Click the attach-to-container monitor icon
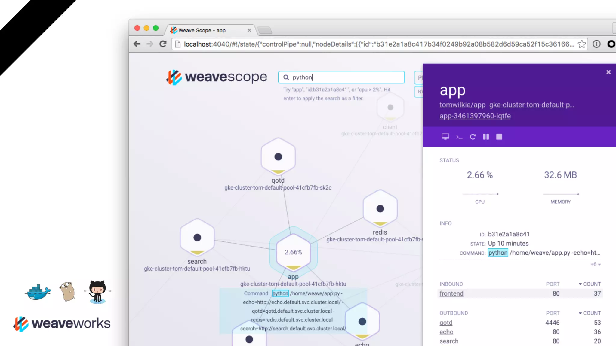Viewport: 616px width, 346px height. pyautogui.click(x=445, y=137)
